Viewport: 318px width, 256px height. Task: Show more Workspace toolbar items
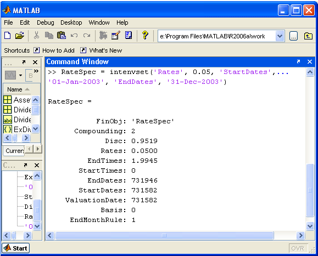pyautogui.click(x=36, y=71)
